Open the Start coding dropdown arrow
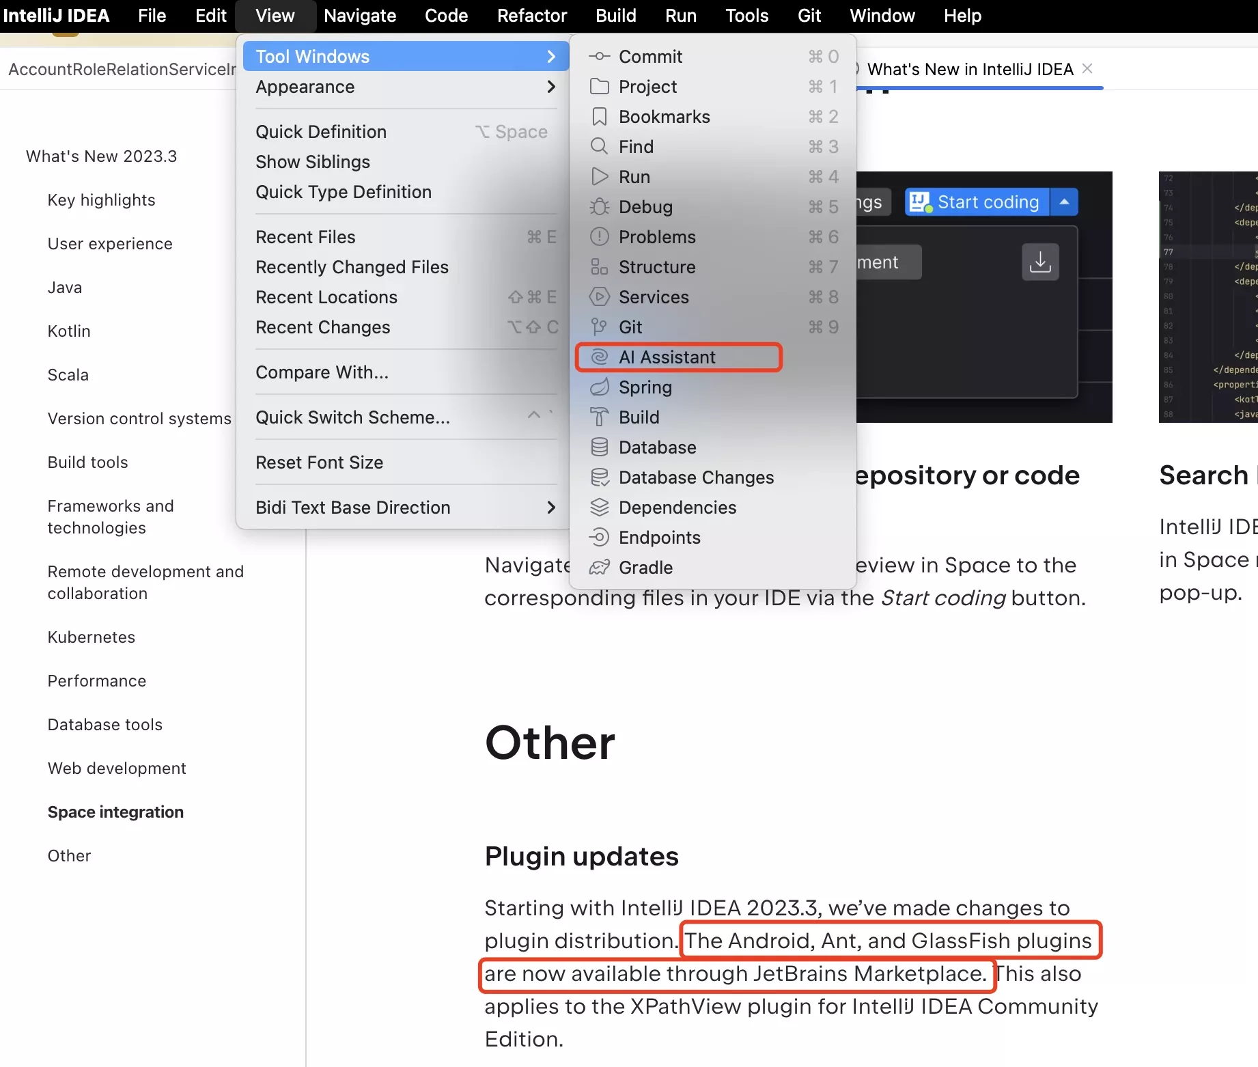 [x=1064, y=202]
